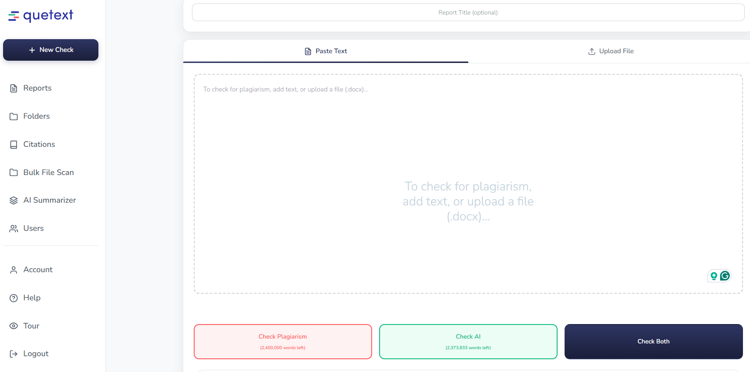
Task: Open Reports from the sidebar
Action: (x=37, y=88)
